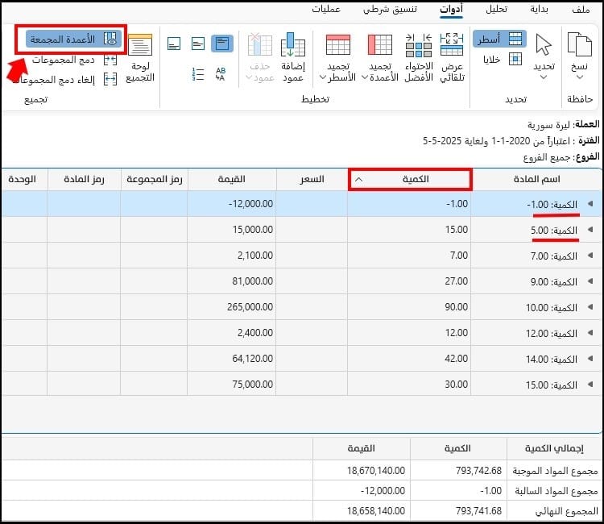Select the bottom-align layout icon
This screenshot has width=604, height=524.
click(x=174, y=44)
